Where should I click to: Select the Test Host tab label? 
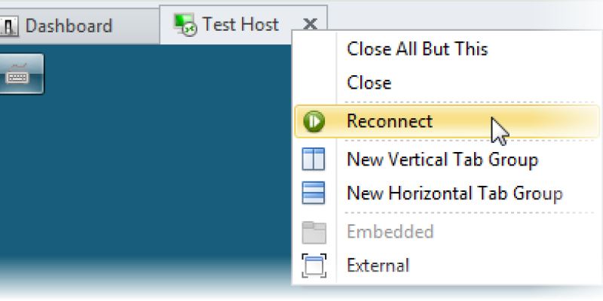240,25
